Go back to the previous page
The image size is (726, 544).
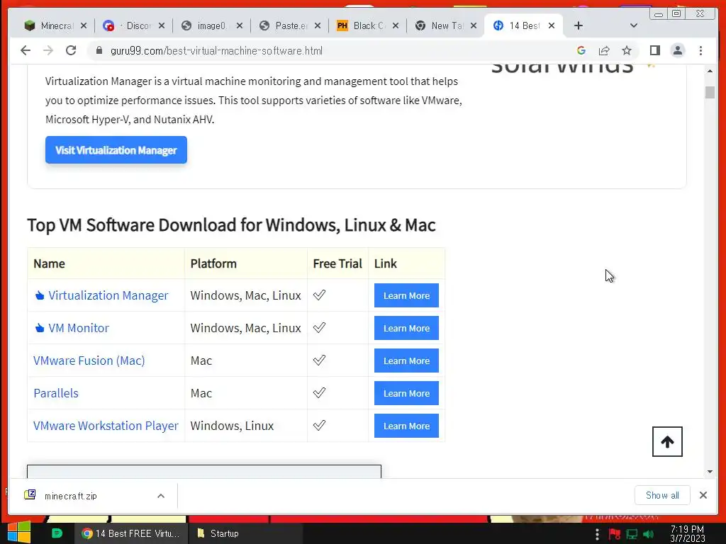click(x=26, y=50)
